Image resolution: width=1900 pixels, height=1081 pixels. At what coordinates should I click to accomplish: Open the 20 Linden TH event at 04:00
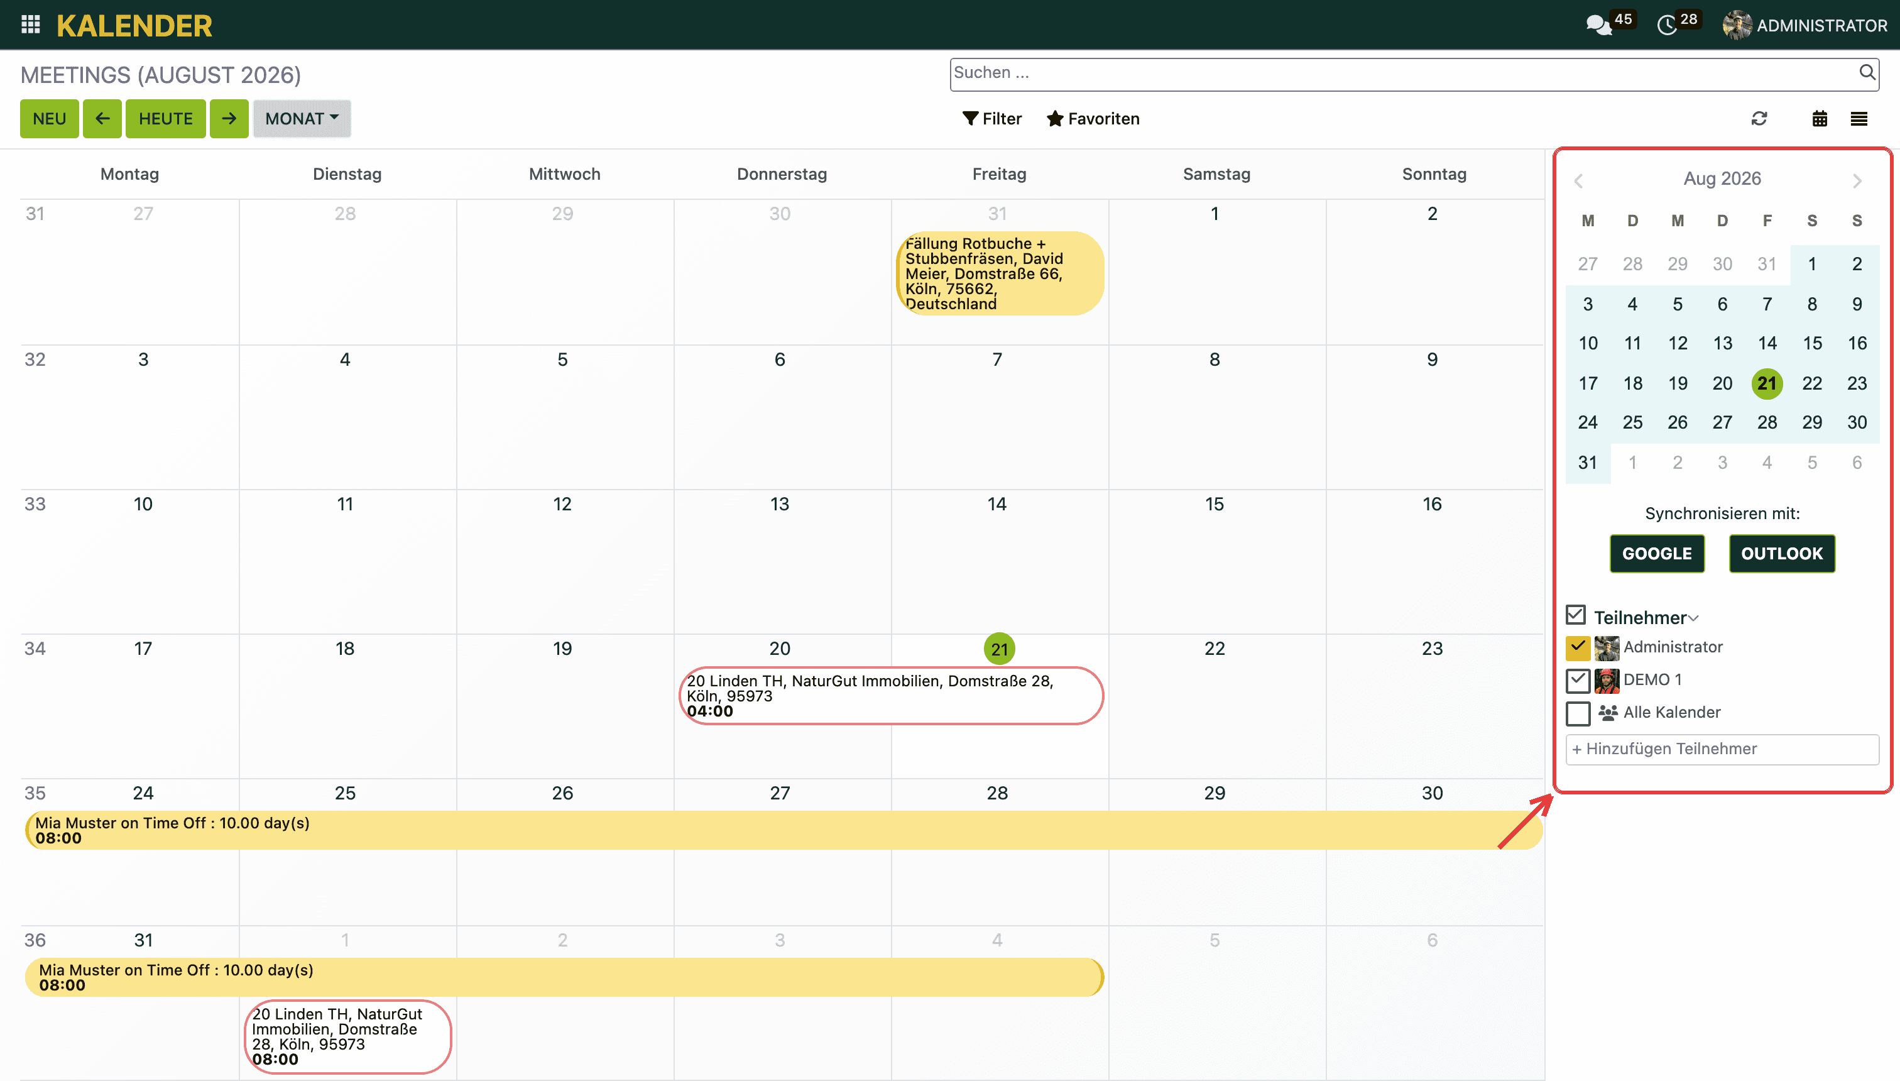[891, 696]
